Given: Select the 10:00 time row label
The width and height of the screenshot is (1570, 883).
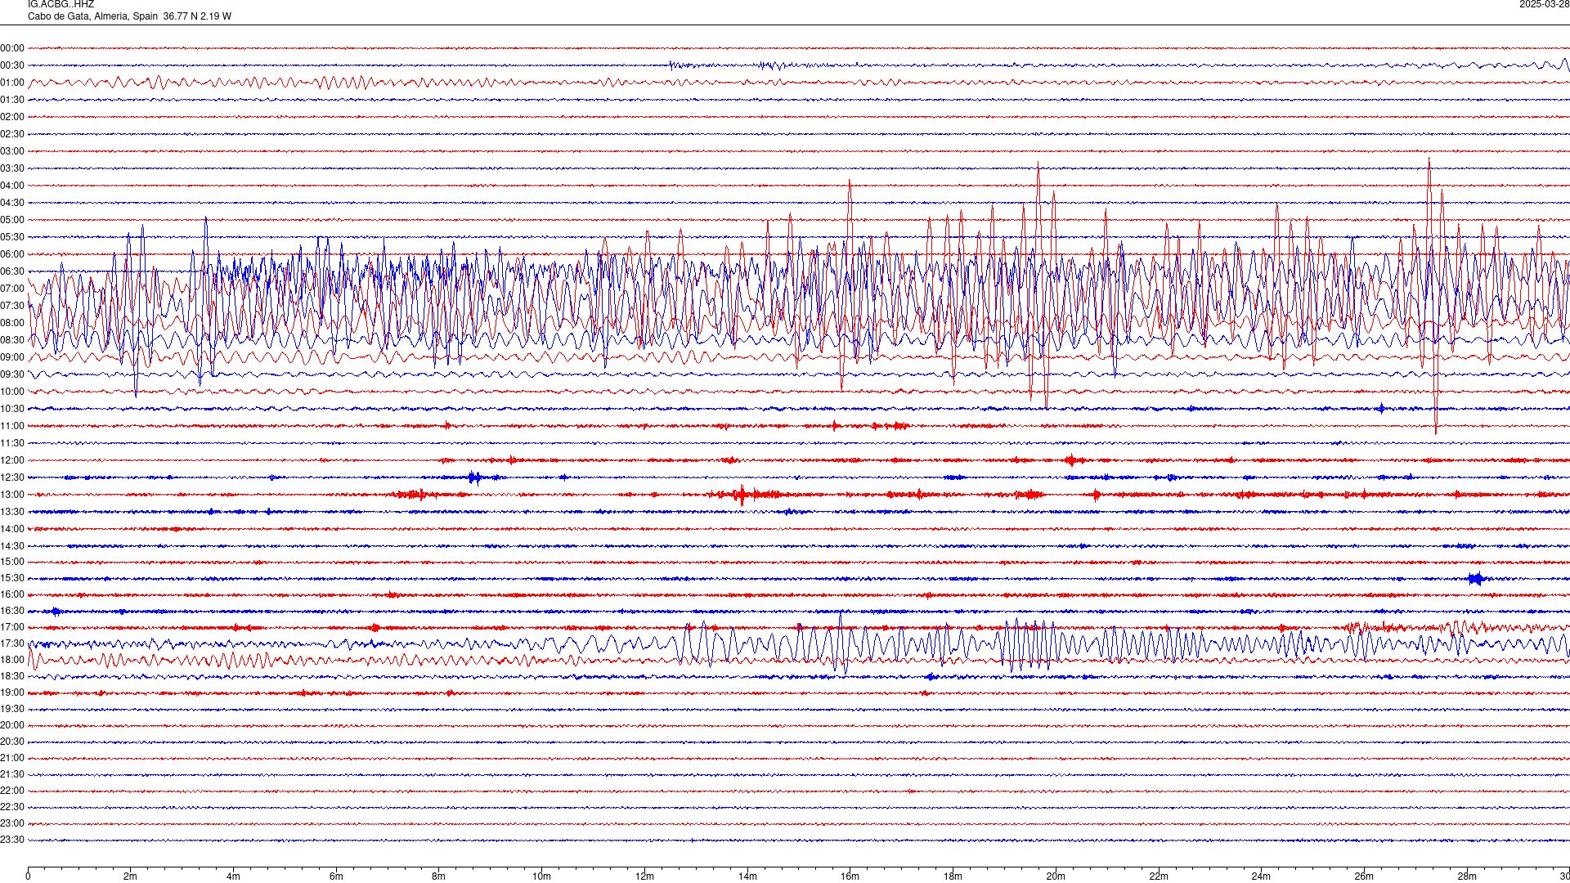Looking at the screenshot, I should [x=12, y=392].
